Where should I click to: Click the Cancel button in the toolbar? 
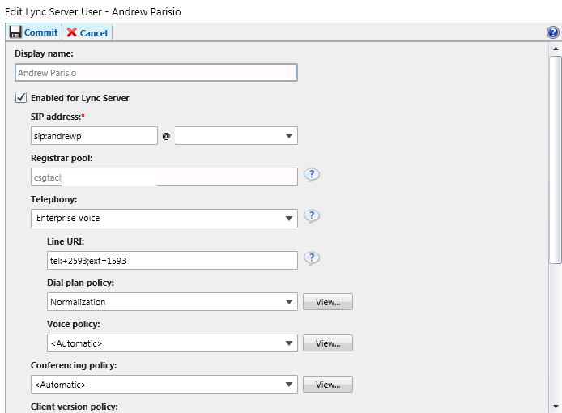pyautogui.click(x=87, y=32)
